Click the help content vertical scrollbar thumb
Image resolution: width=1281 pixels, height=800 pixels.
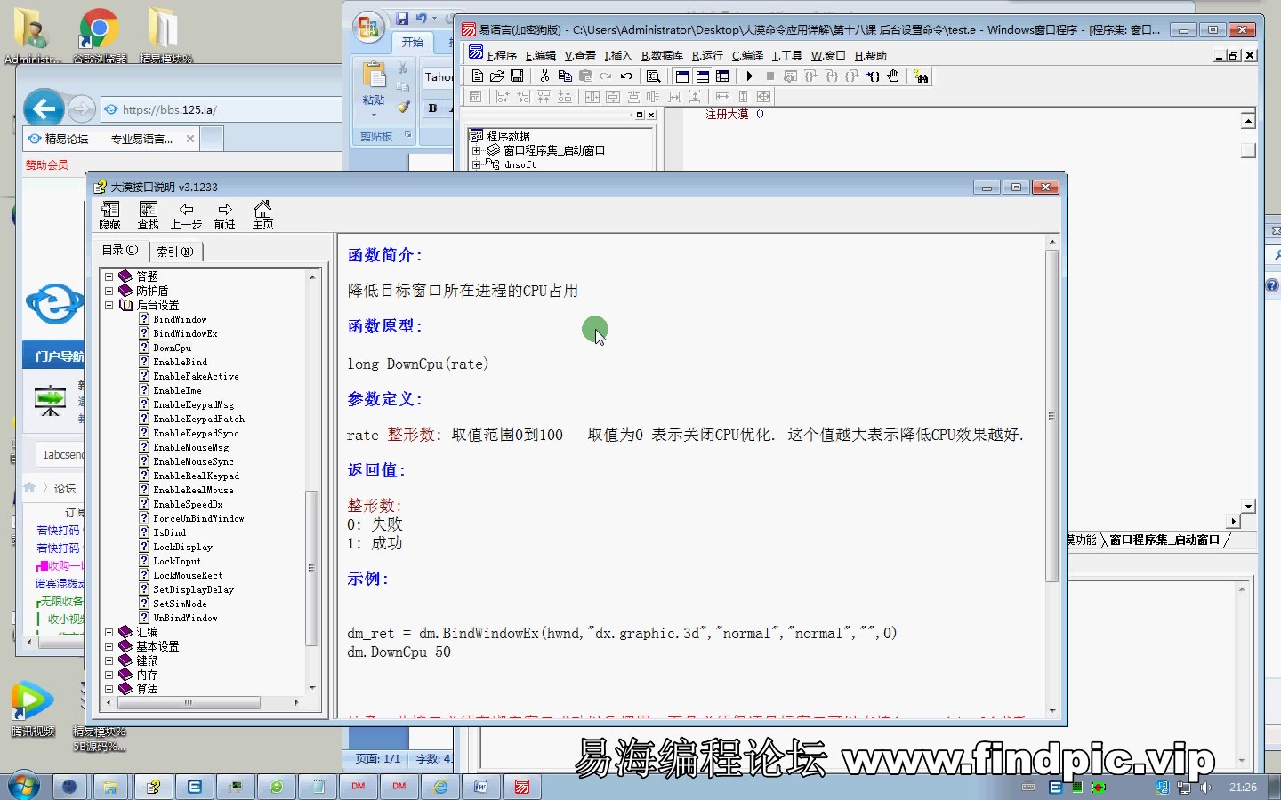pos(1051,416)
